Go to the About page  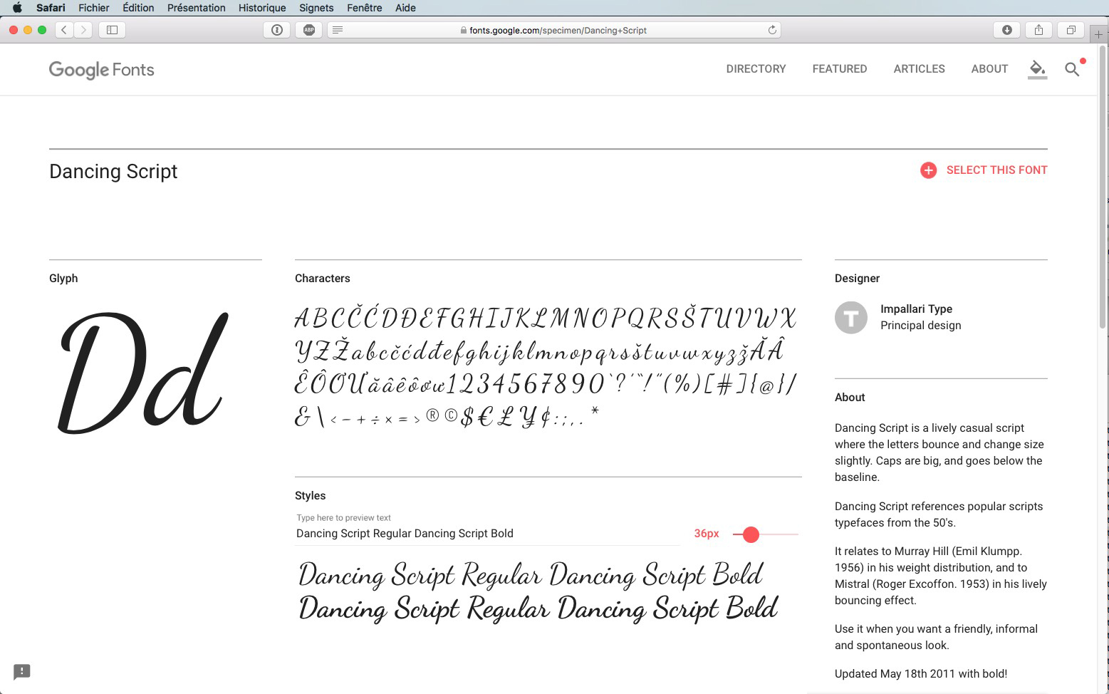point(989,68)
